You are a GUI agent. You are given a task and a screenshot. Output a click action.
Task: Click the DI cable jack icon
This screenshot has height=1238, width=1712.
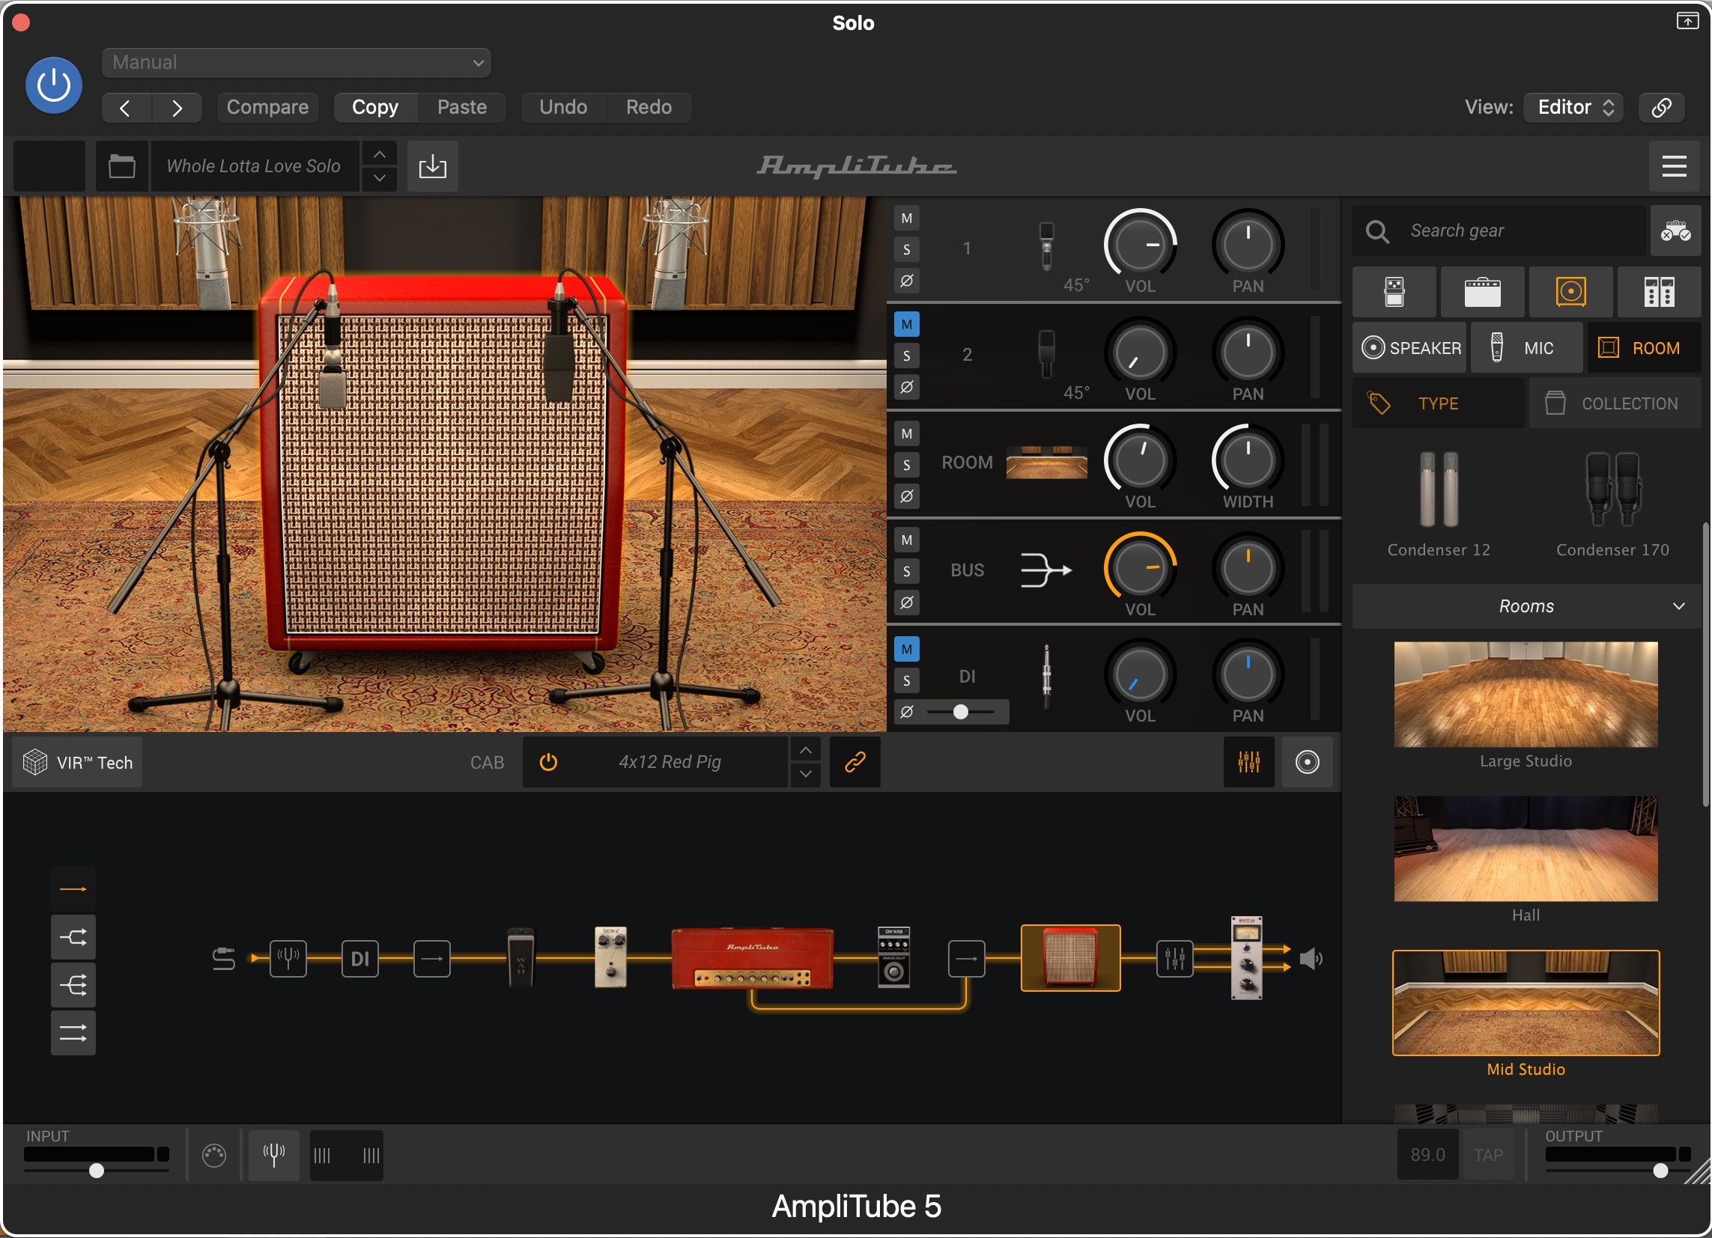click(x=1046, y=677)
